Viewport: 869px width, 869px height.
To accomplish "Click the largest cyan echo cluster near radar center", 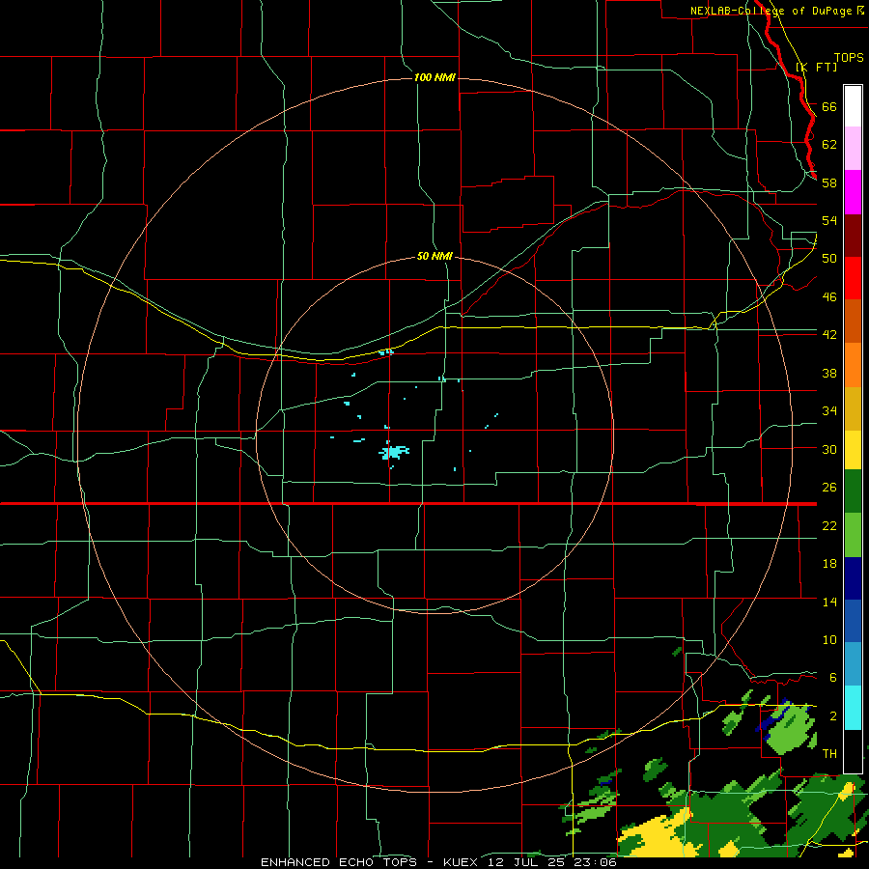I will [394, 452].
